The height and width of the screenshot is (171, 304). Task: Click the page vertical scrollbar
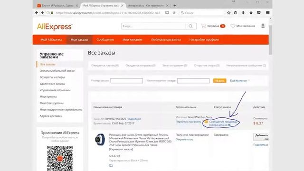270,40
